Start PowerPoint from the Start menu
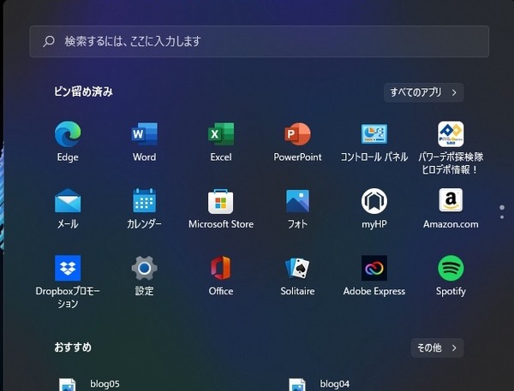Screen dimensions: 514x391 [297, 141]
